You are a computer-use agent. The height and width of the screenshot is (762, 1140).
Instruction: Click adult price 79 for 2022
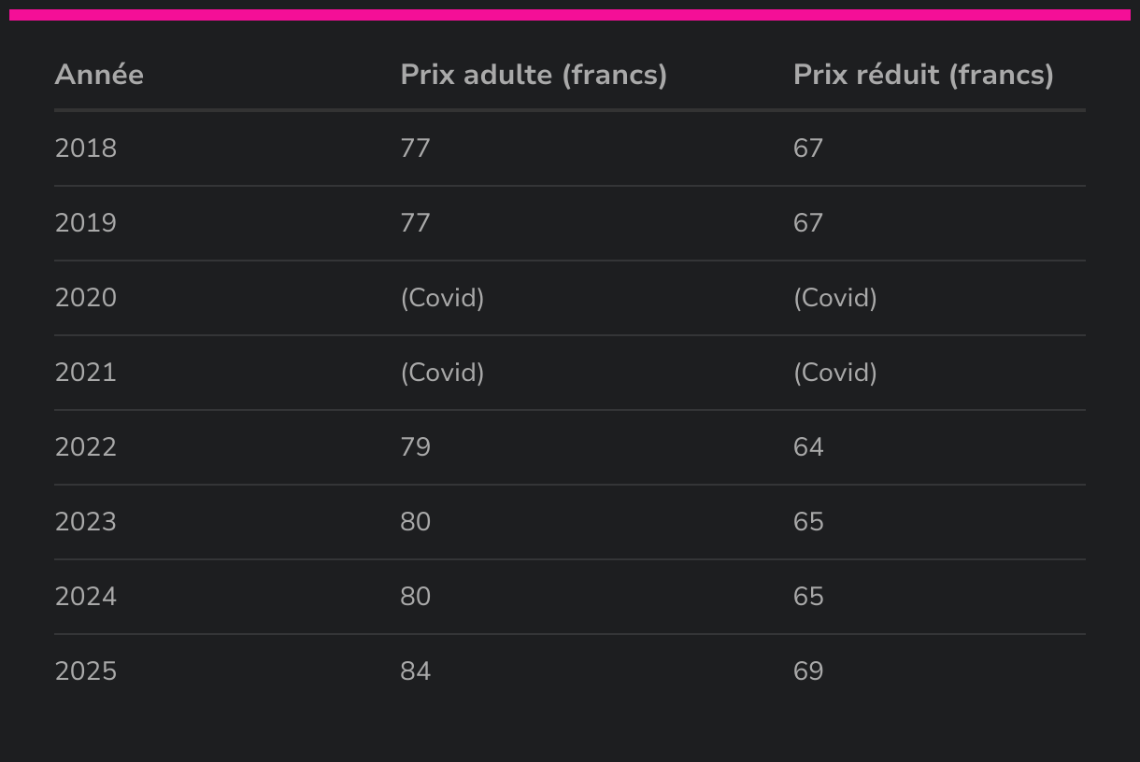(x=416, y=447)
